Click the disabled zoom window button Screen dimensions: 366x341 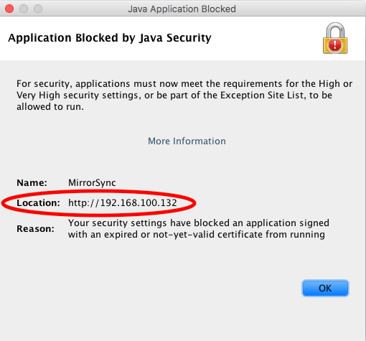pyautogui.click(x=38, y=9)
